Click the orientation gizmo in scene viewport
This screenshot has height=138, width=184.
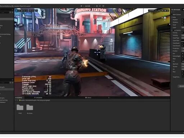click(165, 18)
